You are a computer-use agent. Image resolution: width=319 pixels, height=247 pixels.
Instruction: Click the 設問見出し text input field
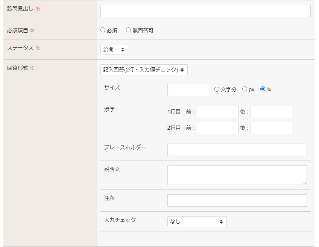205,11
